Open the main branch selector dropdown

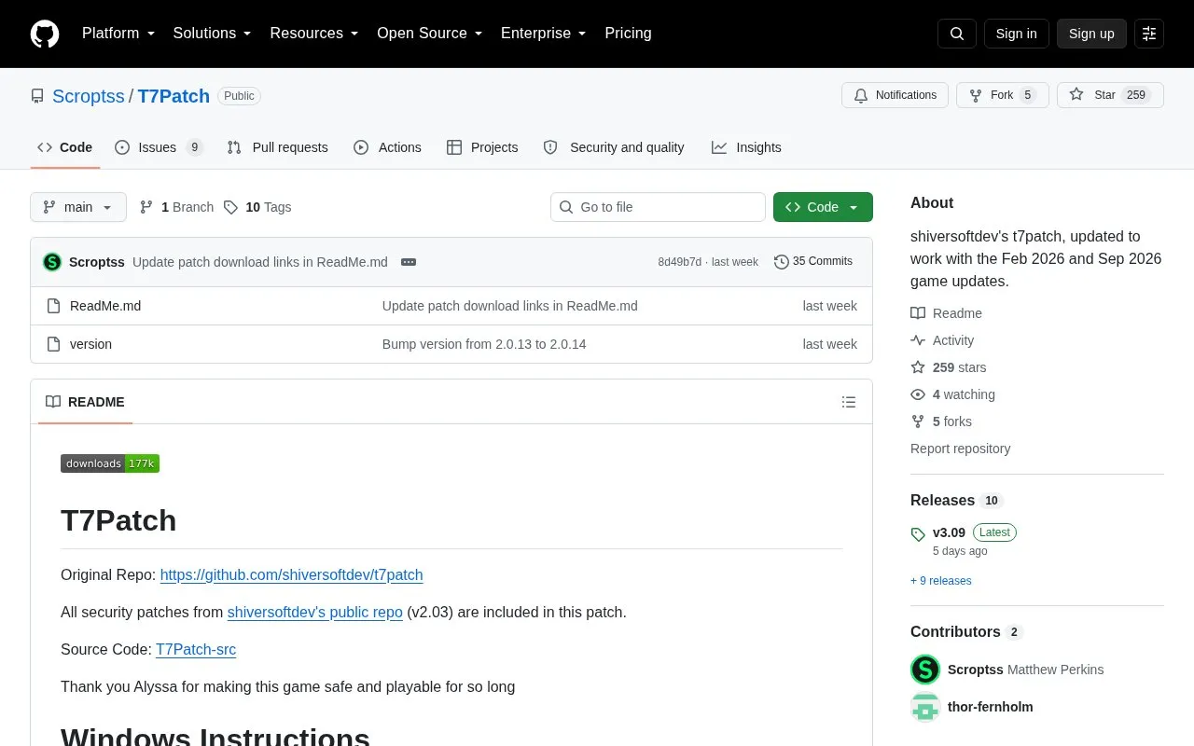(78, 207)
